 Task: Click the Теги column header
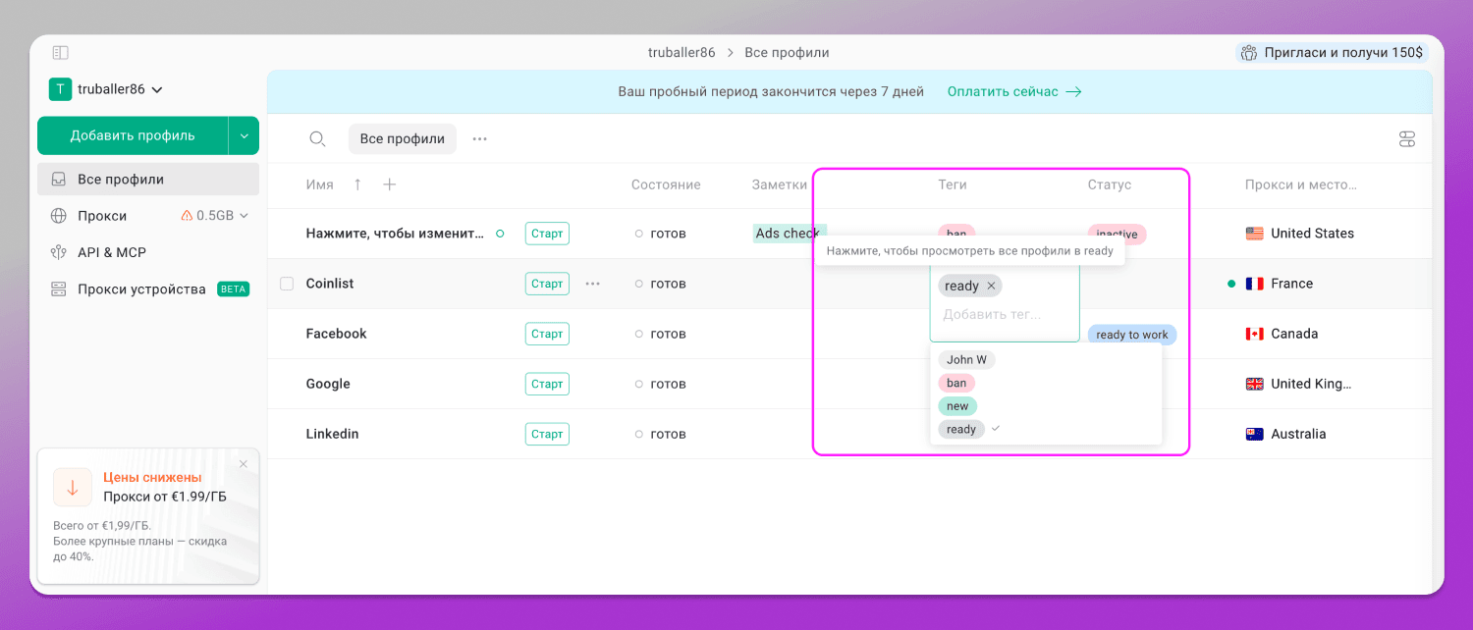click(x=953, y=184)
